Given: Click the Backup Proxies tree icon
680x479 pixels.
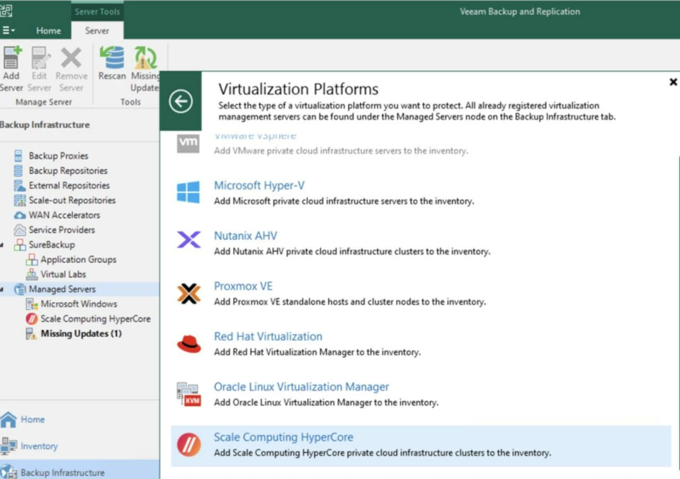Looking at the screenshot, I should [19, 156].
